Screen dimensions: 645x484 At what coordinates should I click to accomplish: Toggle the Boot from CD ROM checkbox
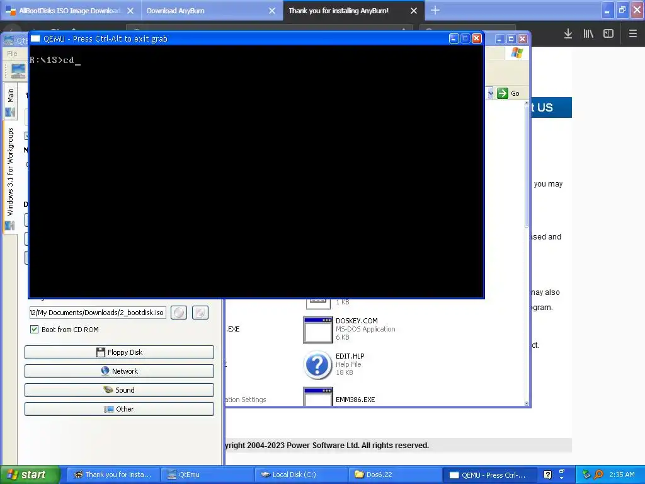[34, 329]
